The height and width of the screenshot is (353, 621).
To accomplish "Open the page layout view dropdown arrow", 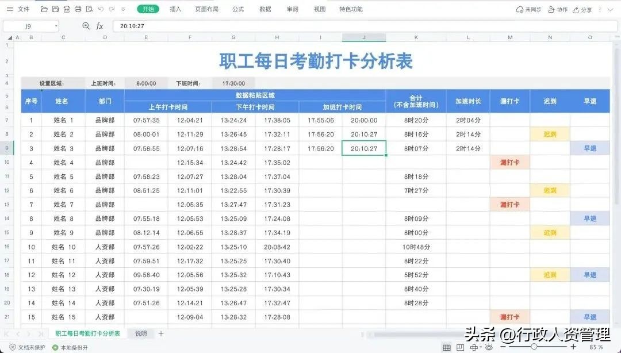I will click(x=481, y=347).
